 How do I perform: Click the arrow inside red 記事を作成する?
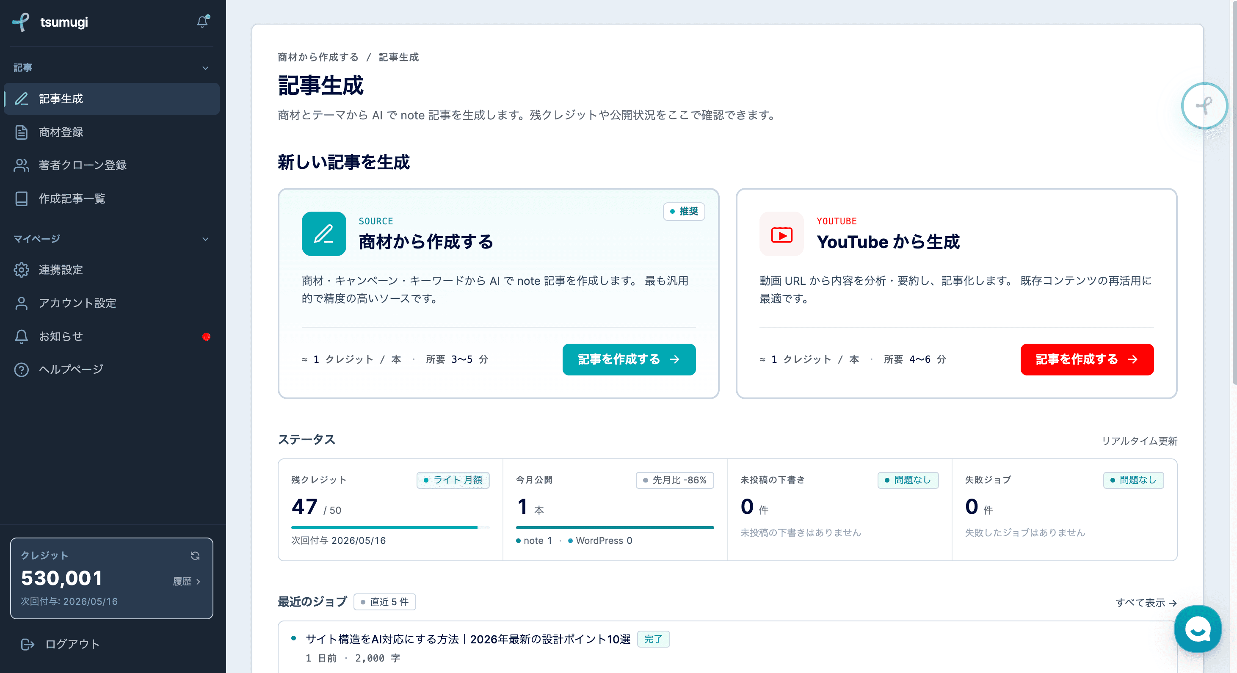[1133, 359]
